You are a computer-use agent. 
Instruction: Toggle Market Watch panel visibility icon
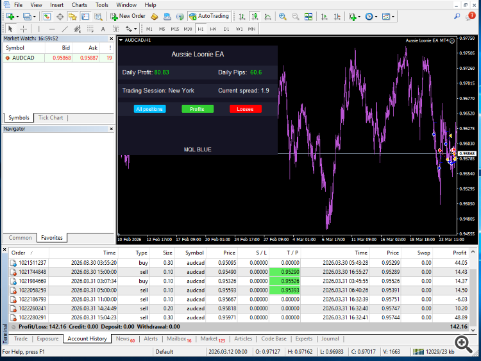47,16
